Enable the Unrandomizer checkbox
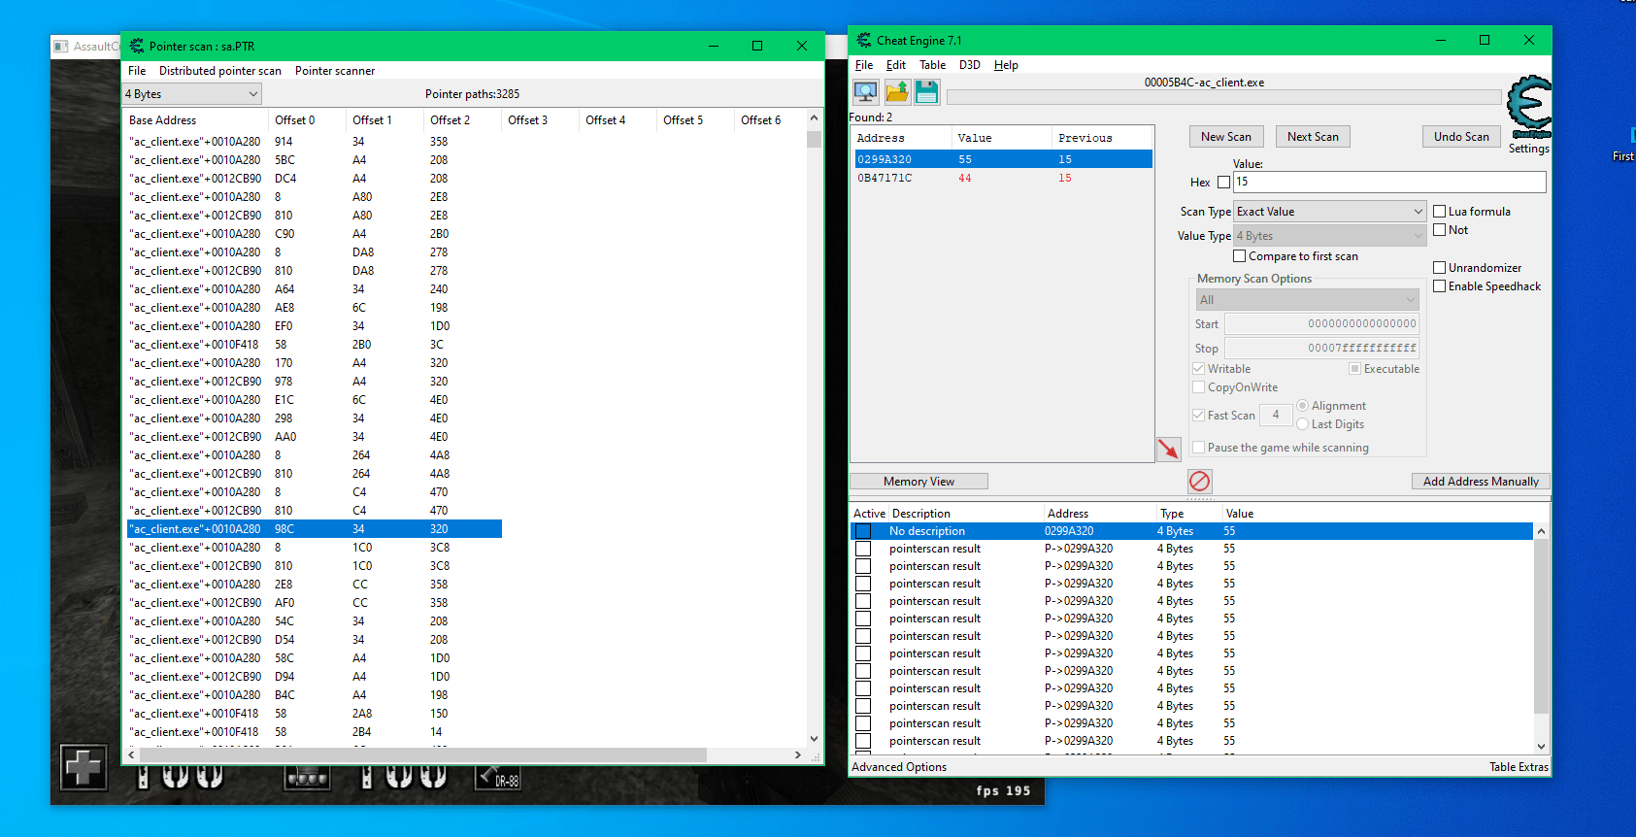The width and height of the screenshot is (1636, 837). (1440, 267)
